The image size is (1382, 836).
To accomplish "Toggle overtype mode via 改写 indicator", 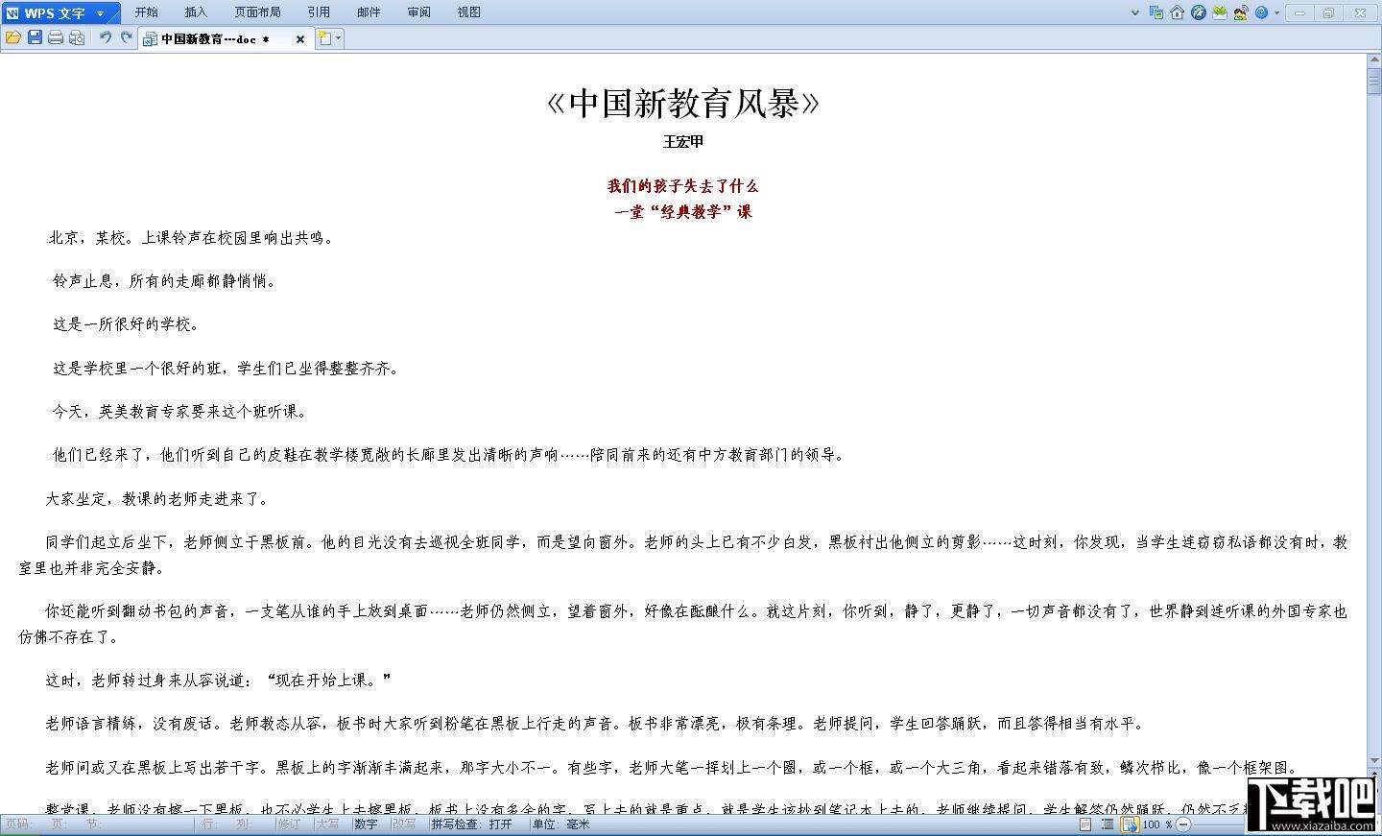I will (x=403, y=824).
